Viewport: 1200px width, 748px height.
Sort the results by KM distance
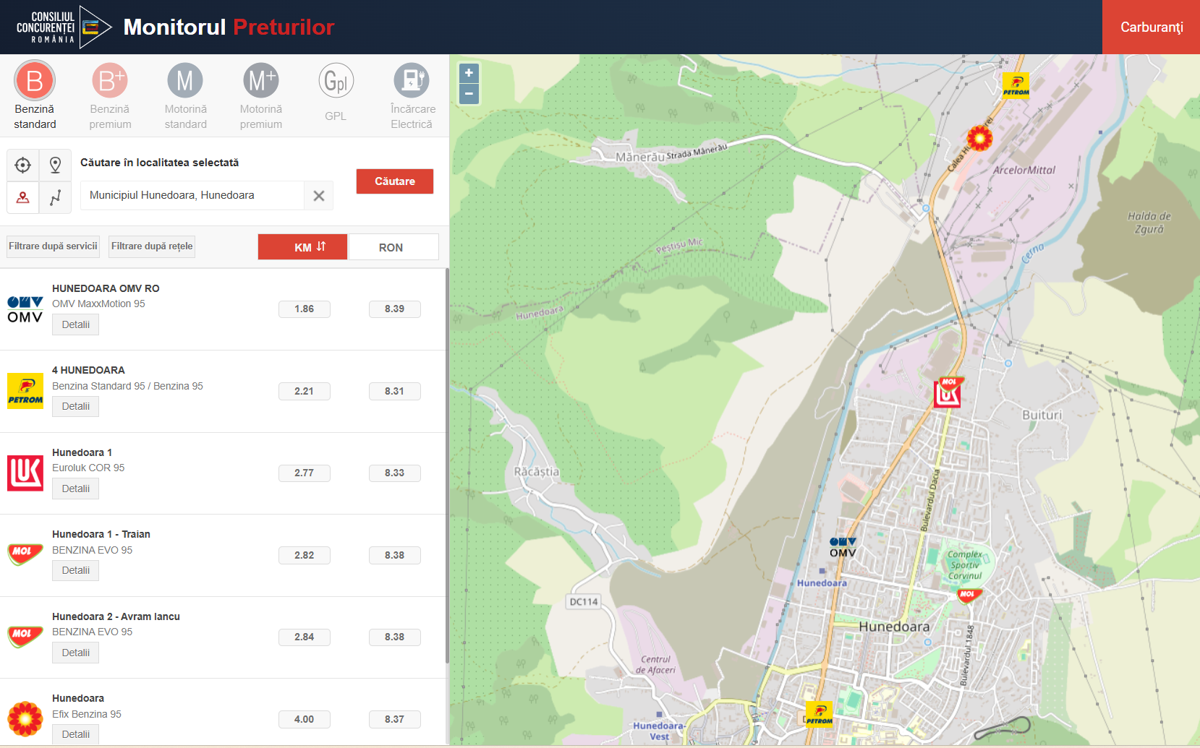[302, 247]
